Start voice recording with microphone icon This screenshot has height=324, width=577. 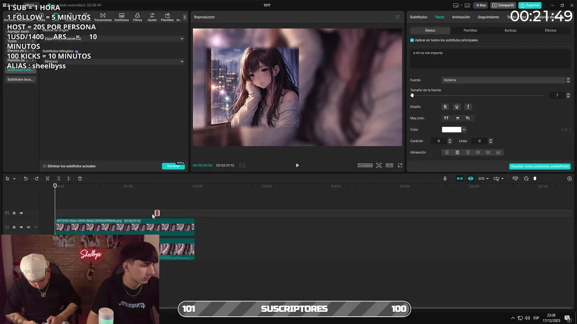pyautogui.click(x=445, y=179)
